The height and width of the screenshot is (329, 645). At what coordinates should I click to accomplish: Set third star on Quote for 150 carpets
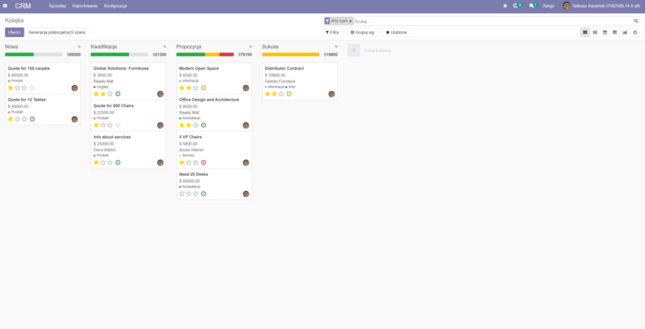click(x=25, y=88)
